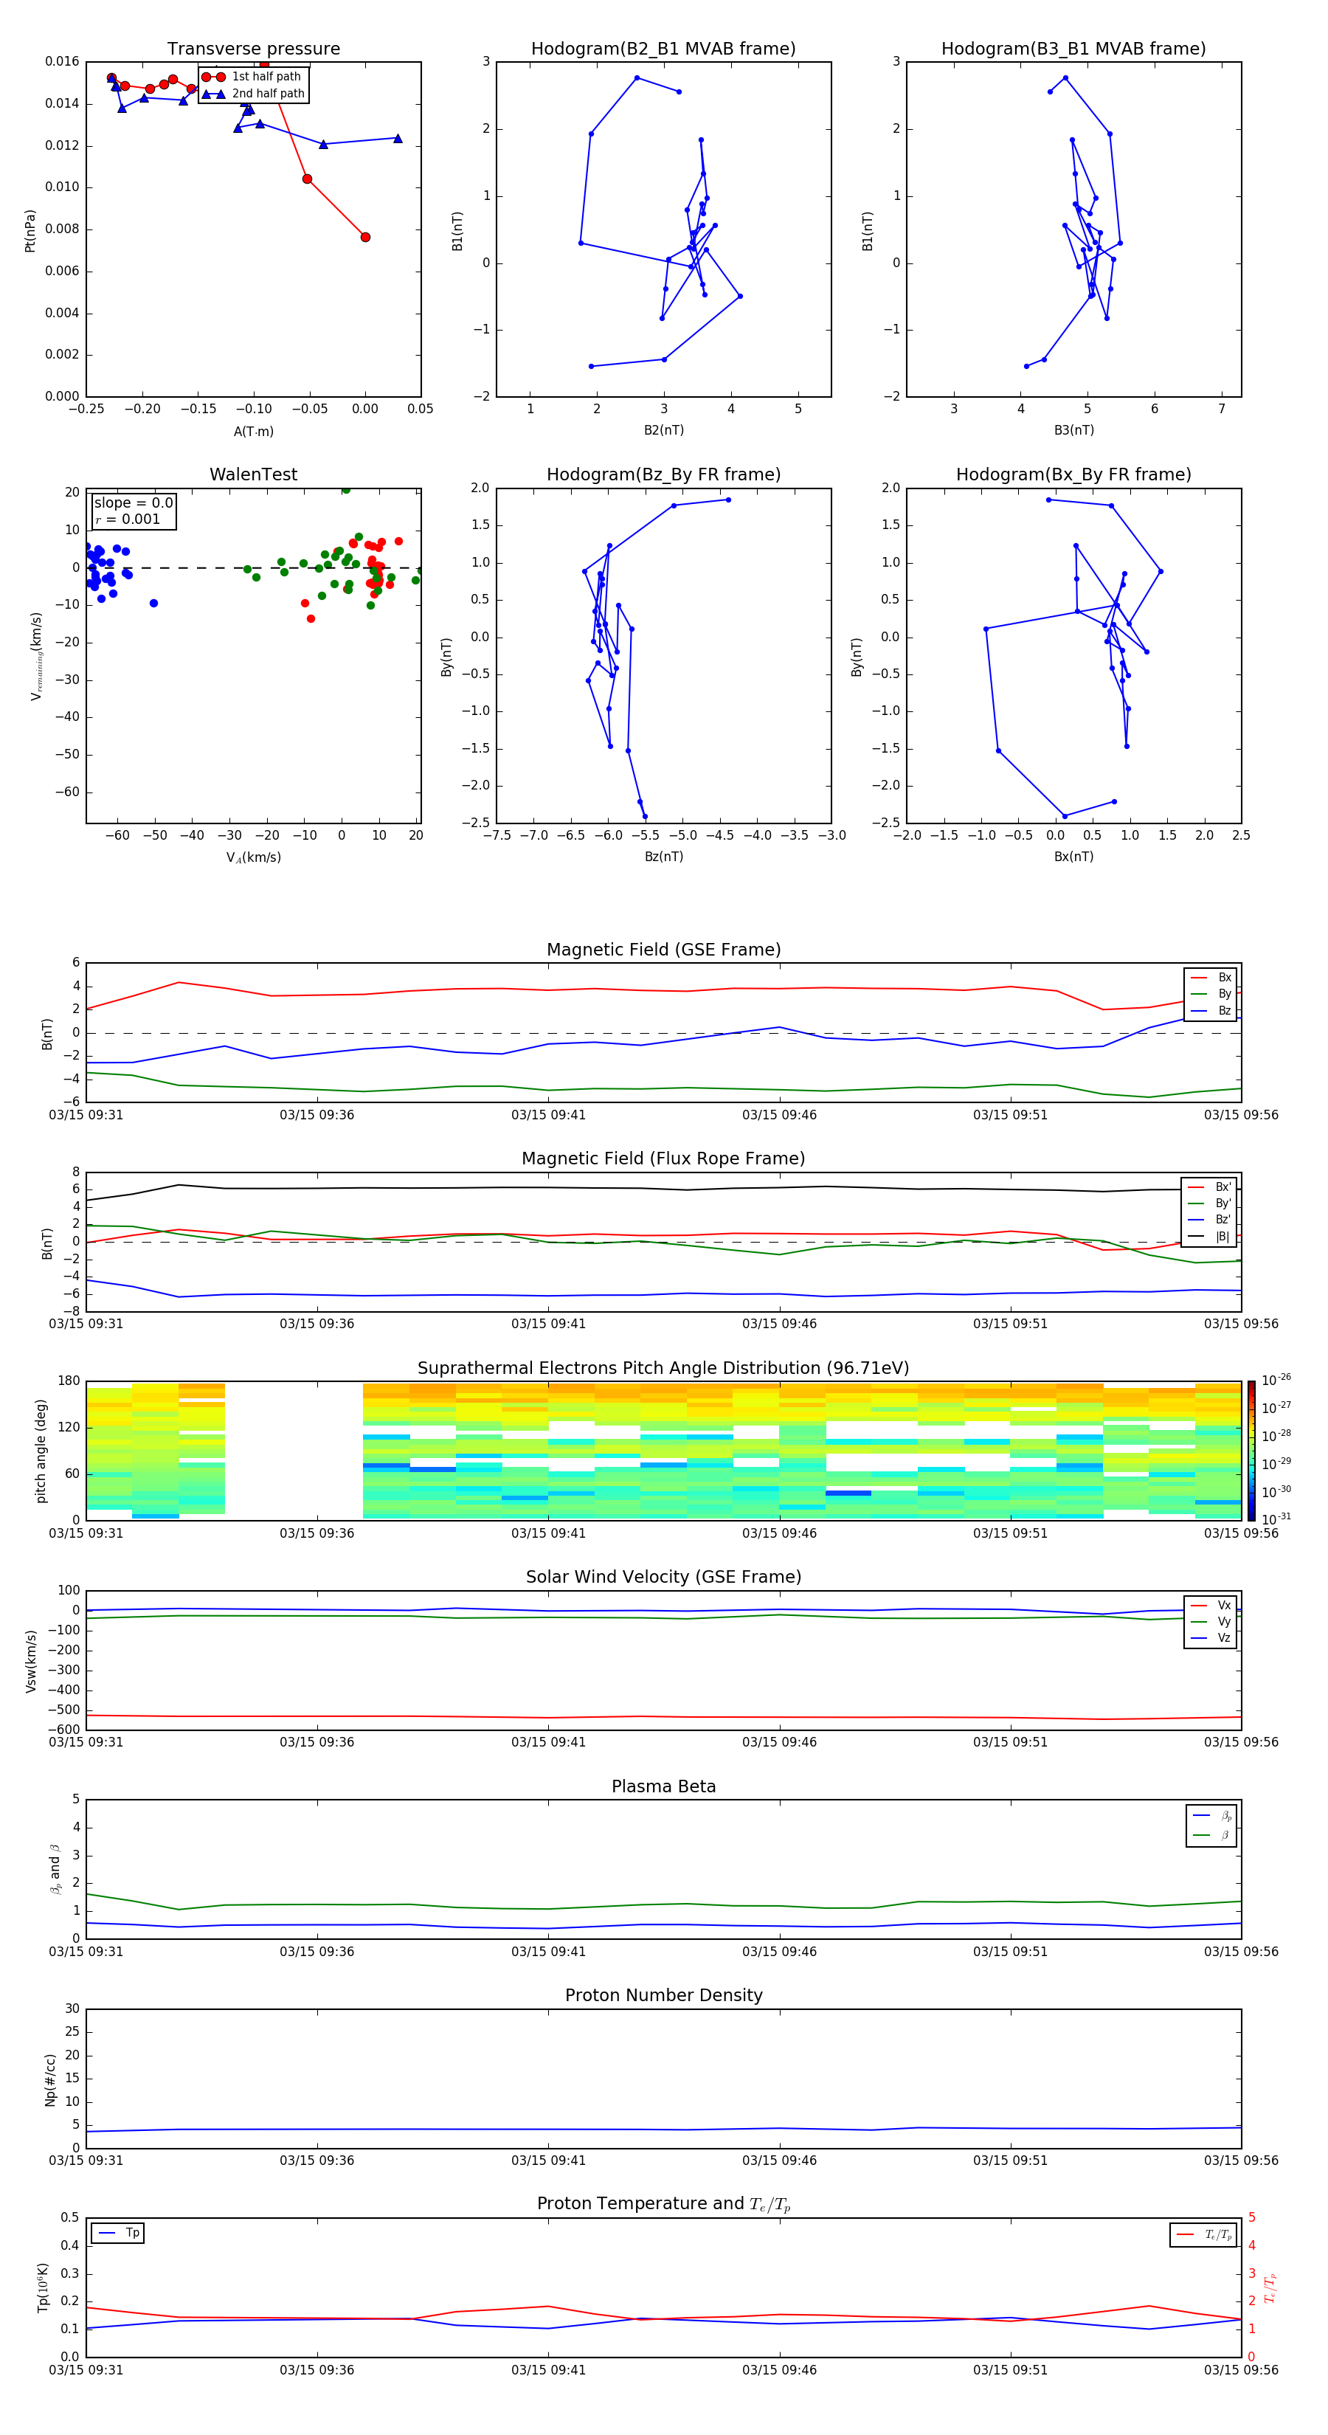
Task: Select the "B3(nT)" x-axis label
Action: pos(1073,430)
